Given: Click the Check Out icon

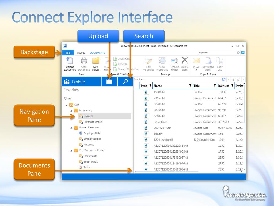Looking at the screenshot, I should tap(115, 59).
